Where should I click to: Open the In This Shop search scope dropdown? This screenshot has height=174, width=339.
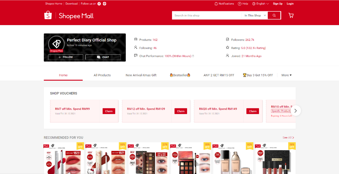[x=255, y=15]
